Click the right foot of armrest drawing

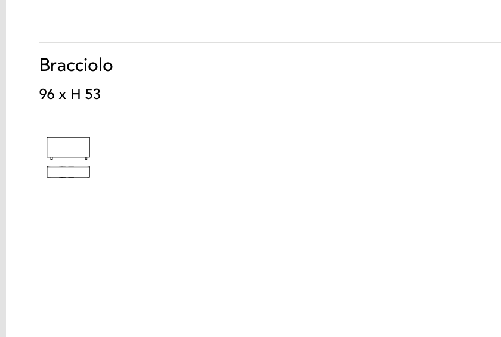tap(86, 159)
